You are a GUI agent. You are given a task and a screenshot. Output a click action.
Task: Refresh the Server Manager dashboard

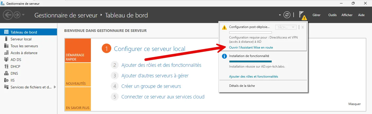tap(287, 15)
